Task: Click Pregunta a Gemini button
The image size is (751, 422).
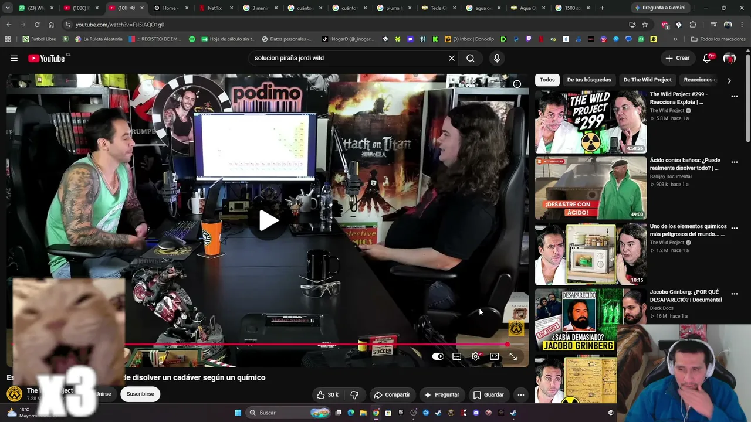Action: [659, 8]
